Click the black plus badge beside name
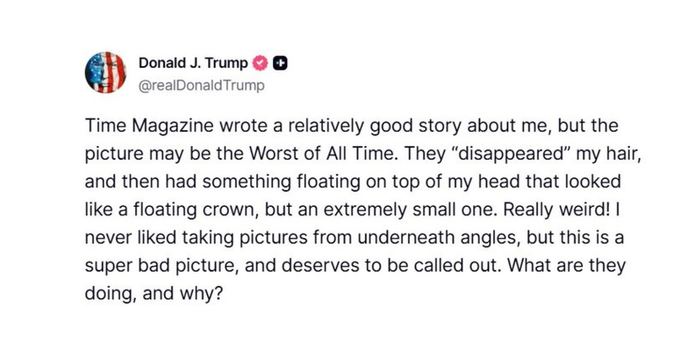This screenshot has height=359, width=694. point(281,64)
